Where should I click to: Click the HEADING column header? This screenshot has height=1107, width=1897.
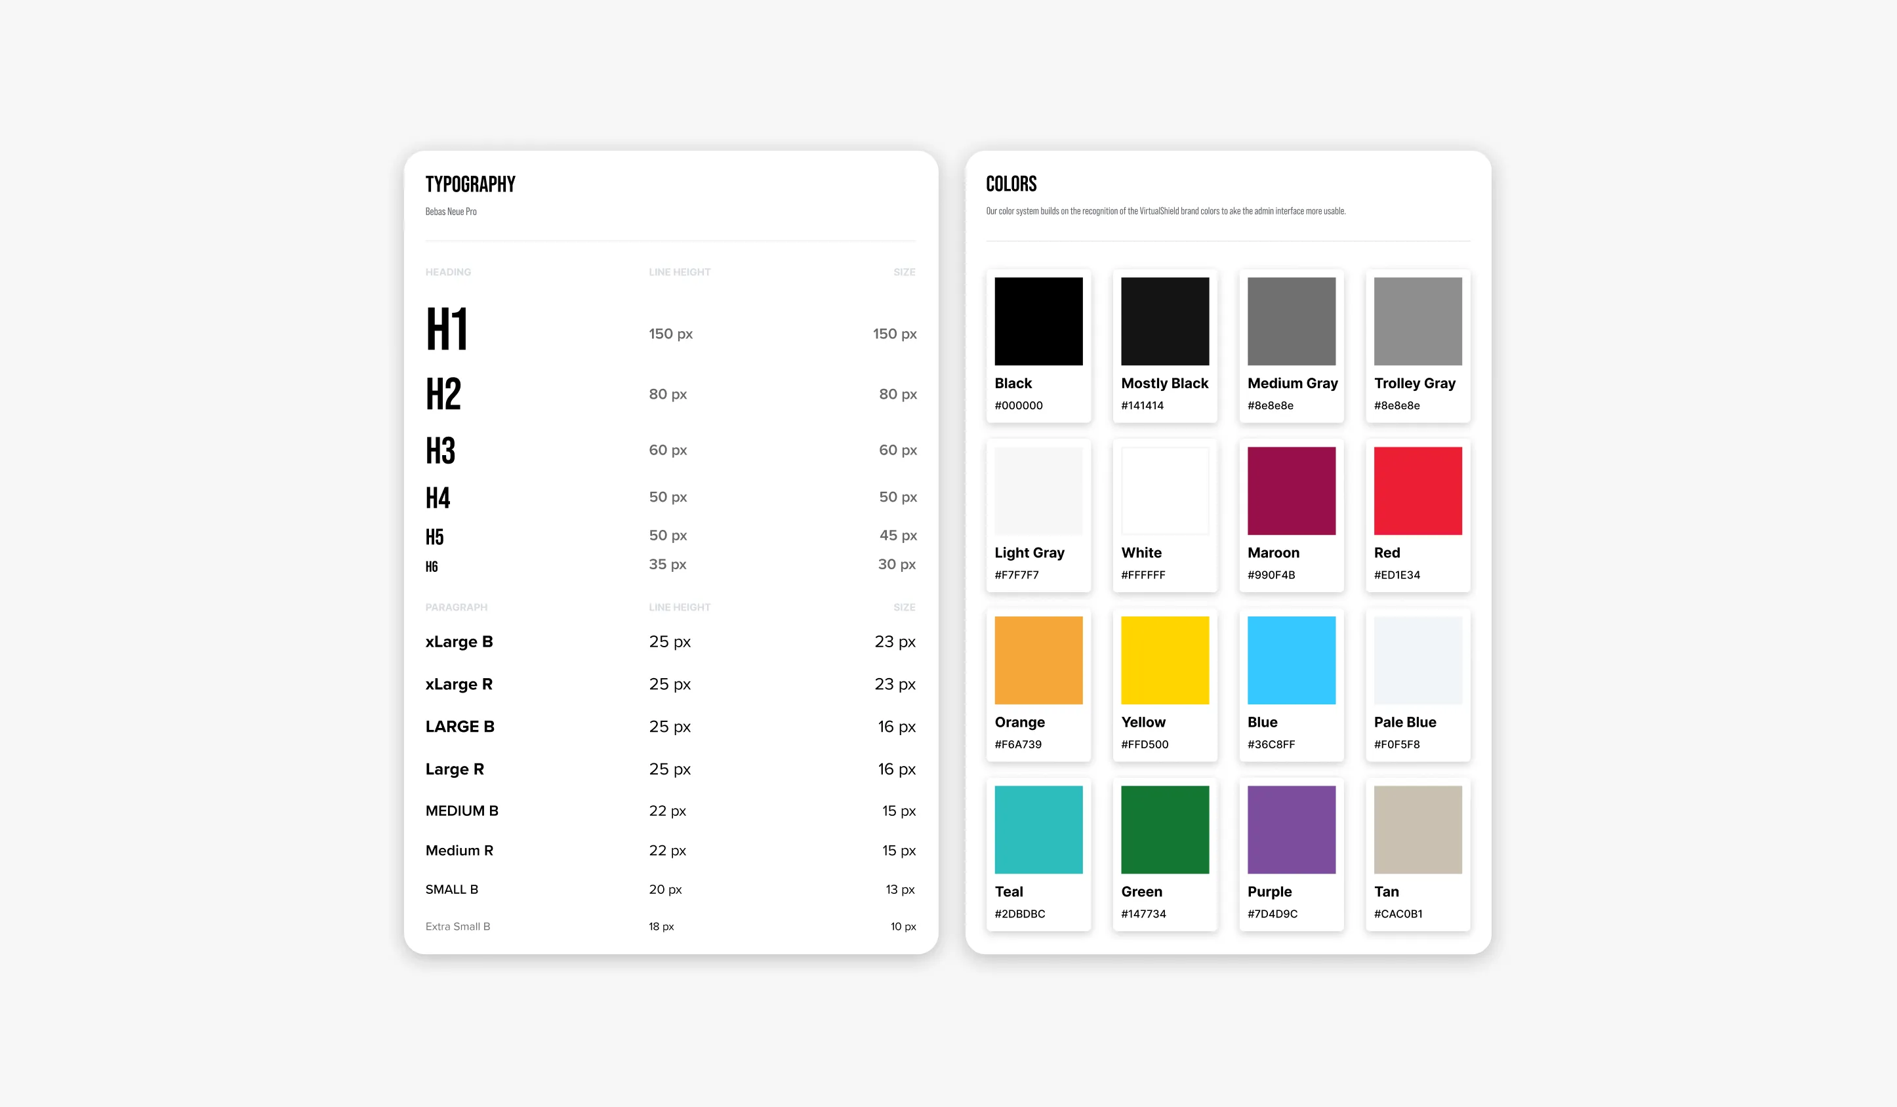[x=447, y=272]
